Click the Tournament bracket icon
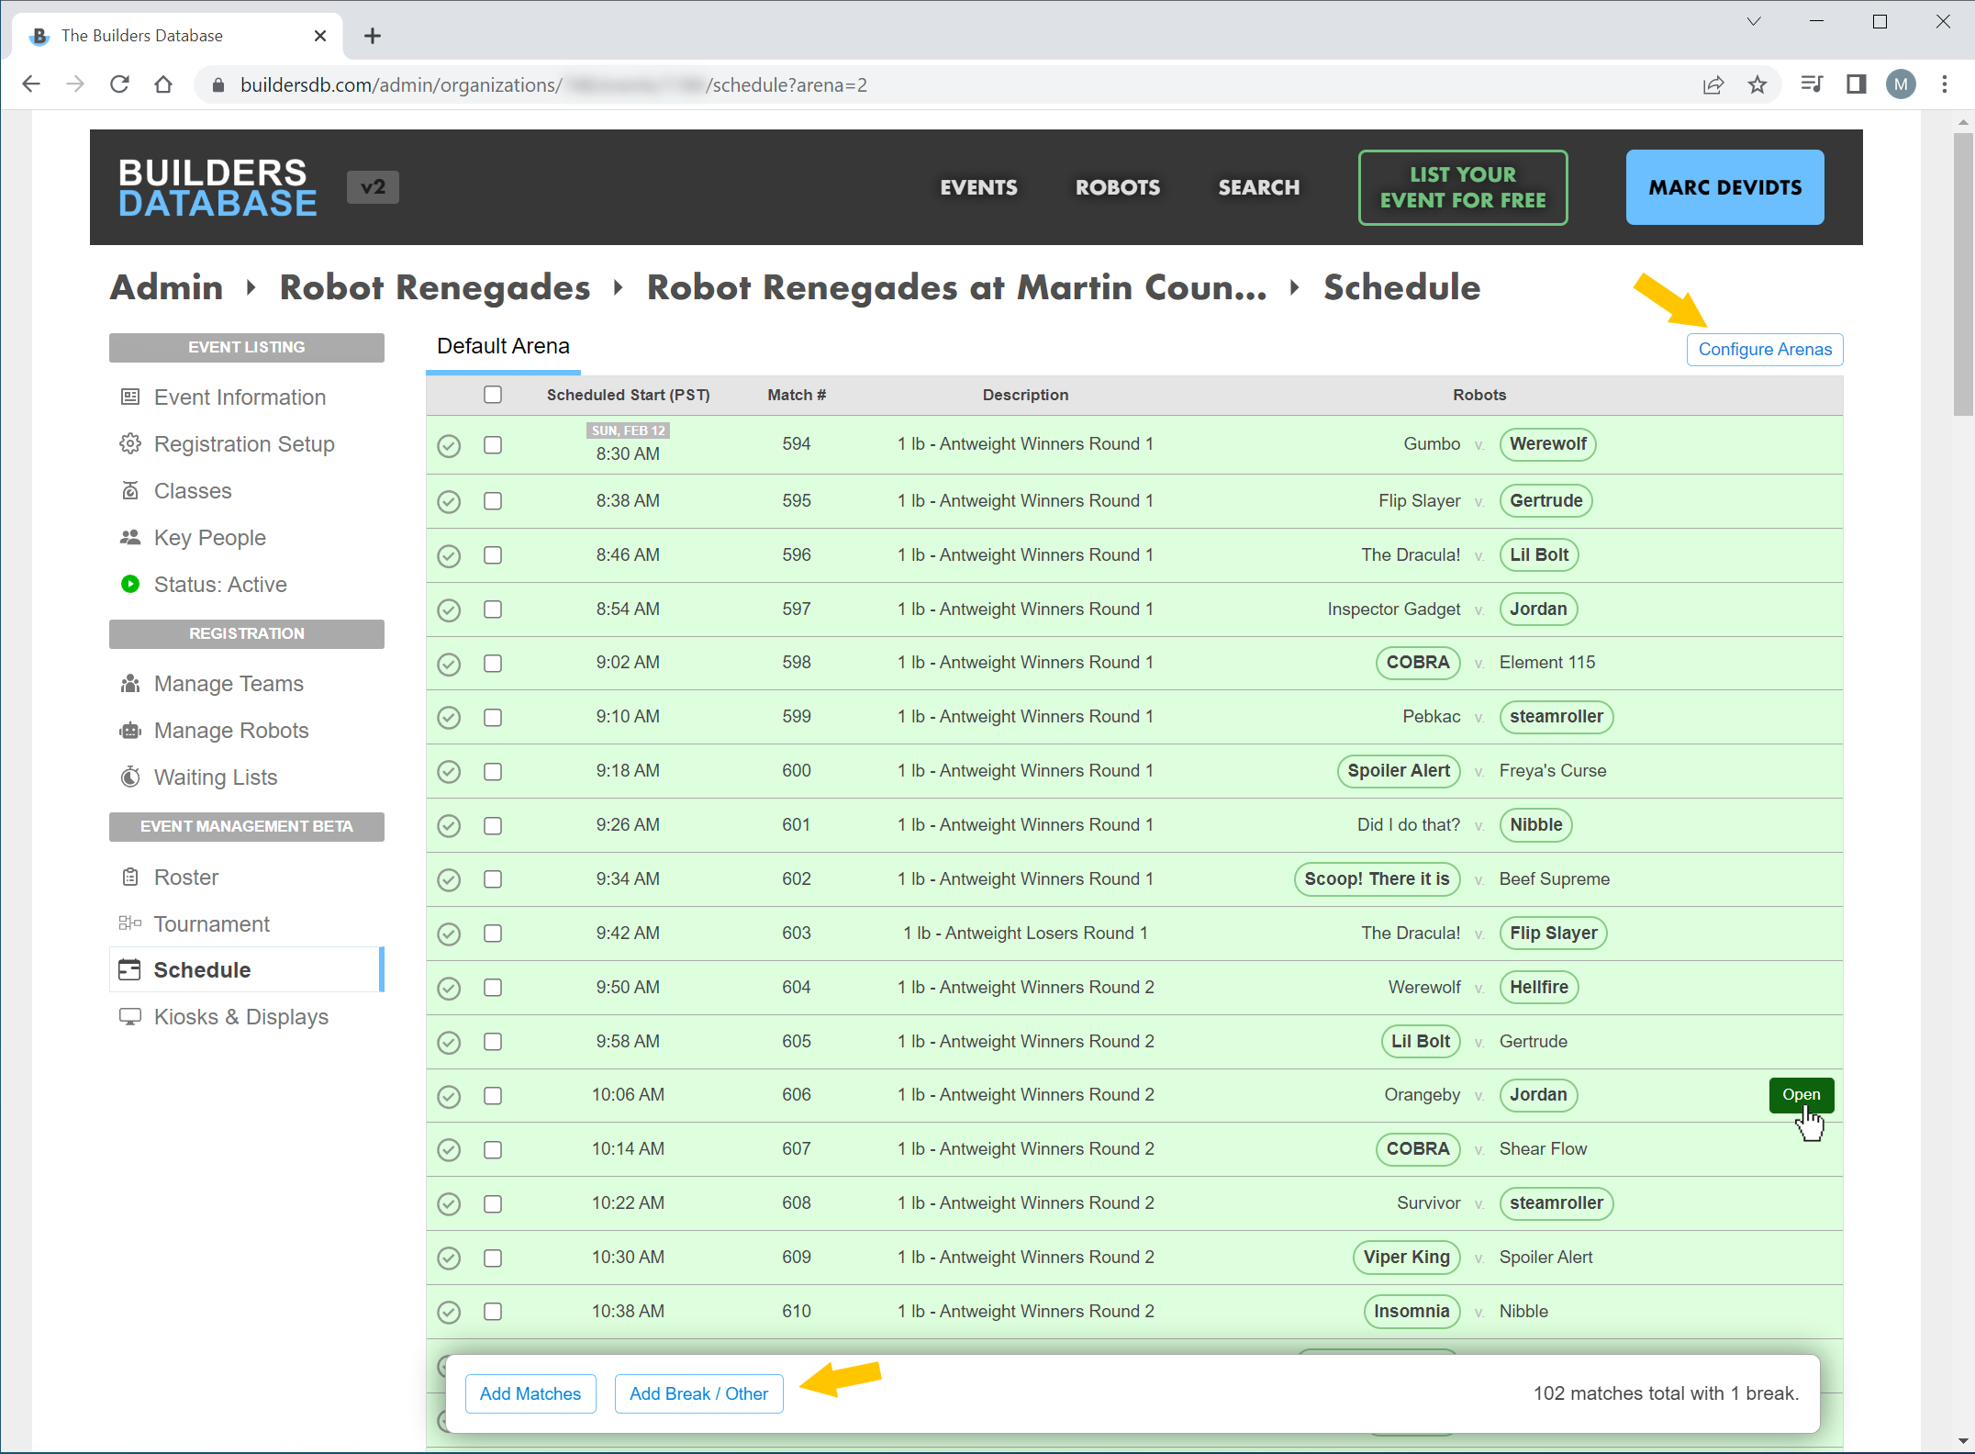This screenshot has width=1975, height=1454. (x=130, y=923)
